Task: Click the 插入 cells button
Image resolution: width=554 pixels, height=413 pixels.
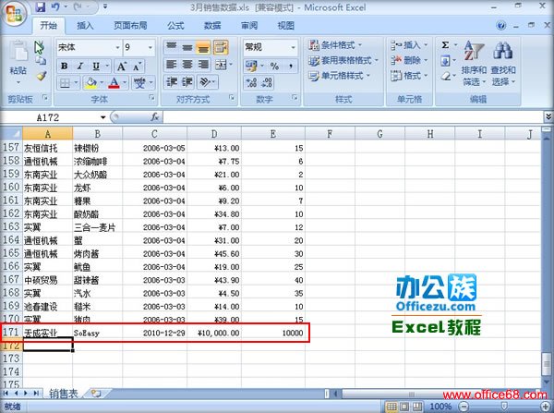Action: click(x=409, y=45)
